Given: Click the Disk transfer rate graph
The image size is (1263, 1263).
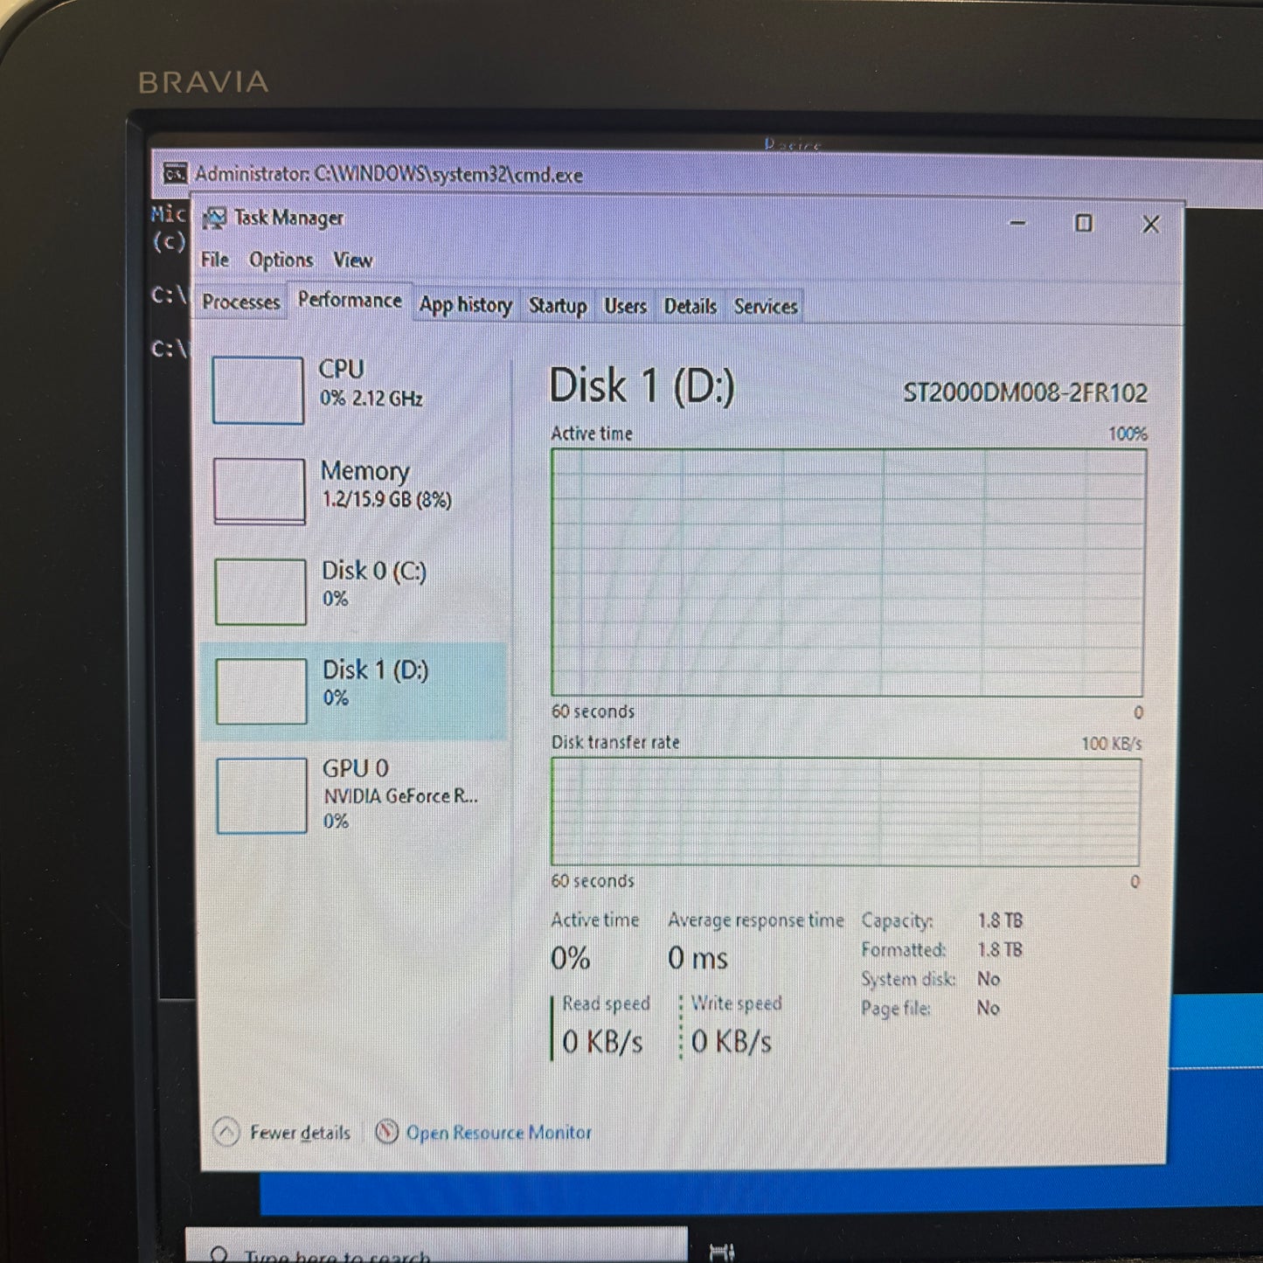Looking at the screenshot, I should point(845,812).
